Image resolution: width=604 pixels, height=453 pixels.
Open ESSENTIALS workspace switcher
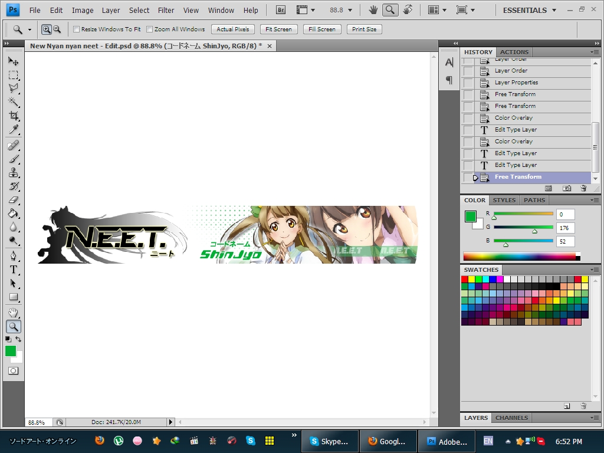(530, 11)
